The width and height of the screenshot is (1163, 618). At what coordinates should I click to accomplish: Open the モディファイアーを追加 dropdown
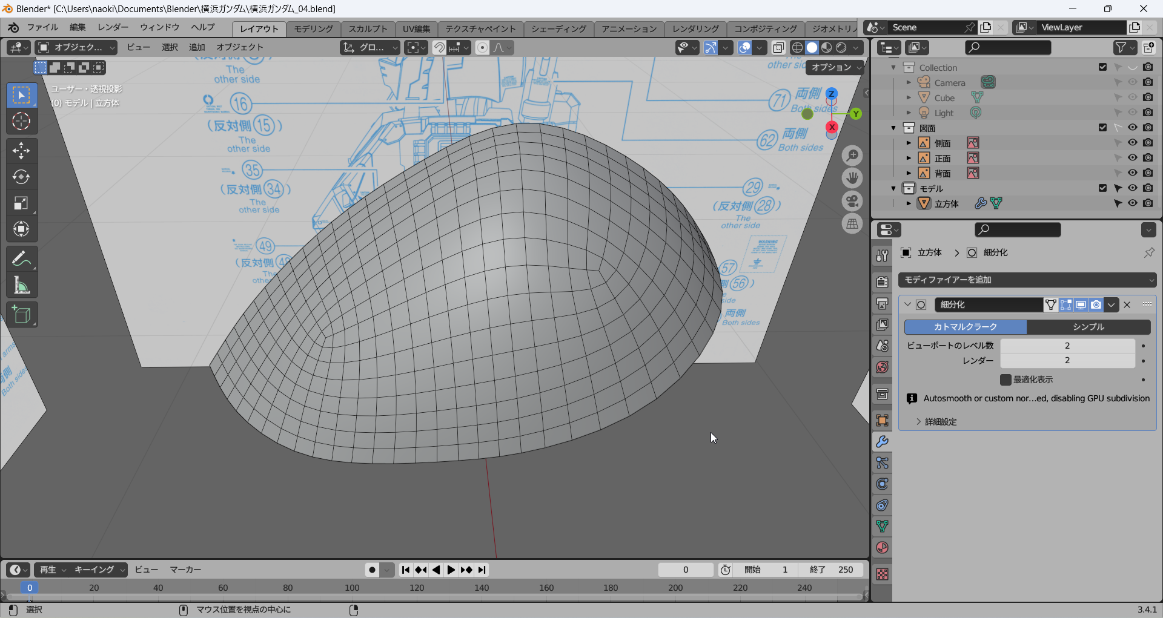1027,280
